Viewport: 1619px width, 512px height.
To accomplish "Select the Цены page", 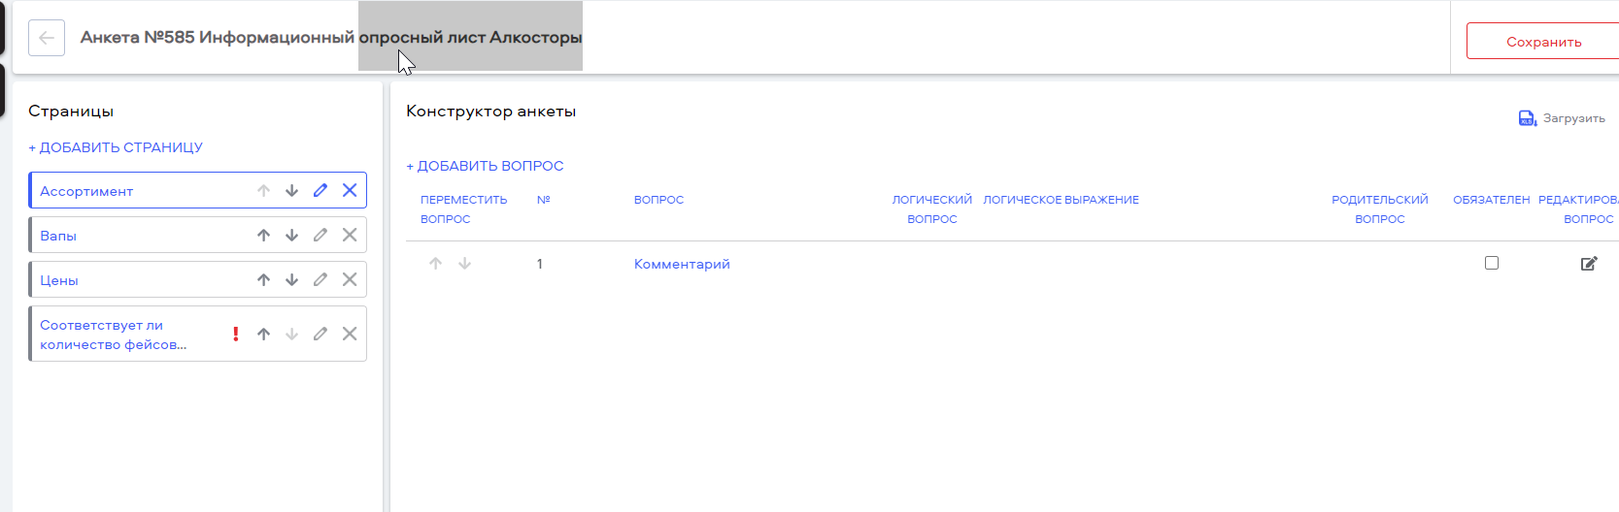I will point(59,280).
